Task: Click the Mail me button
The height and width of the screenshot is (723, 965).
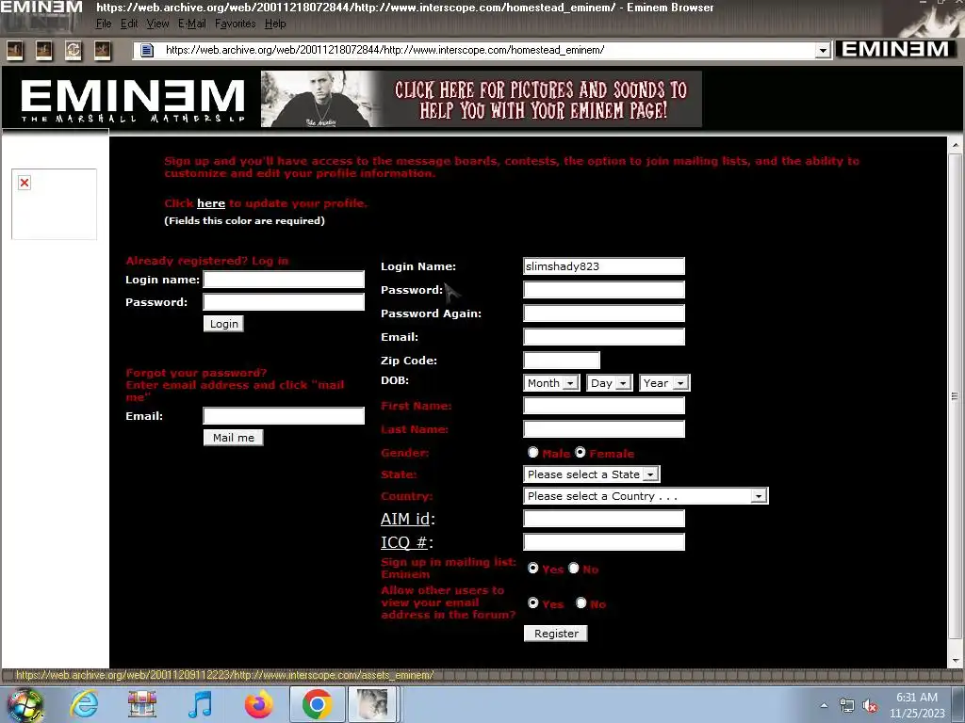Action: pyautogui.click(x=234, y=437)
